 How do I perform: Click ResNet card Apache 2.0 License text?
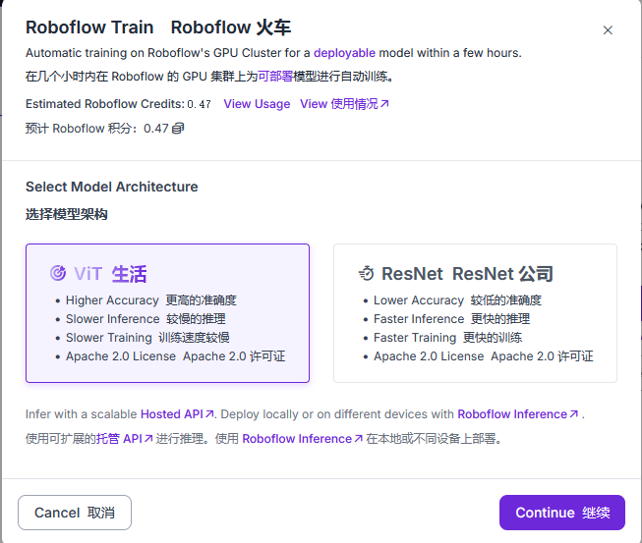[x=429, y=356]
